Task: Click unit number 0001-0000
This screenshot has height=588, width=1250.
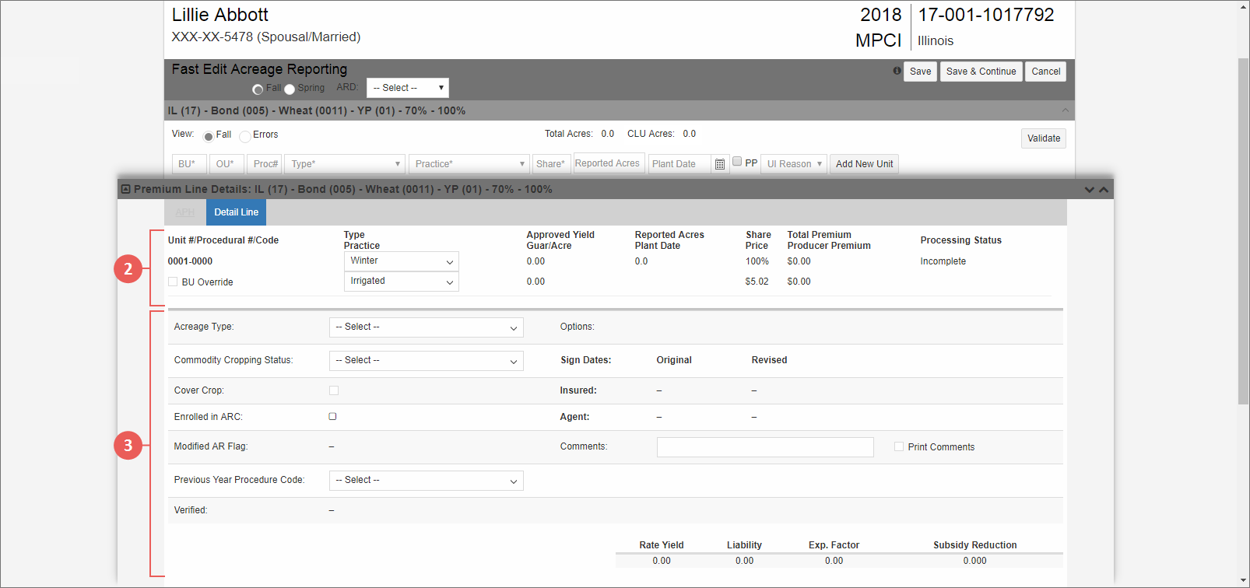Action: tap(190, 261)
